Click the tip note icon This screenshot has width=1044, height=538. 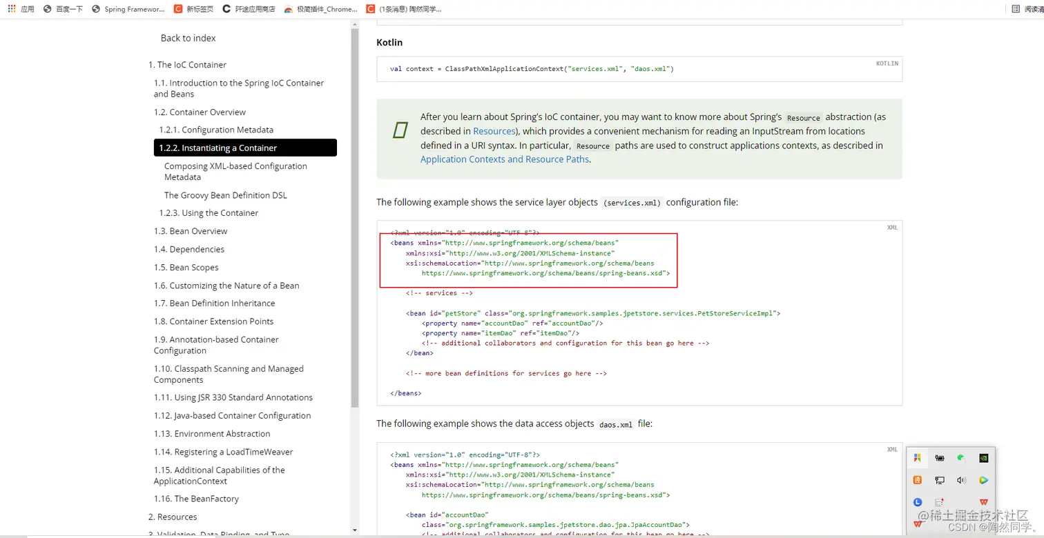[400, 130]
